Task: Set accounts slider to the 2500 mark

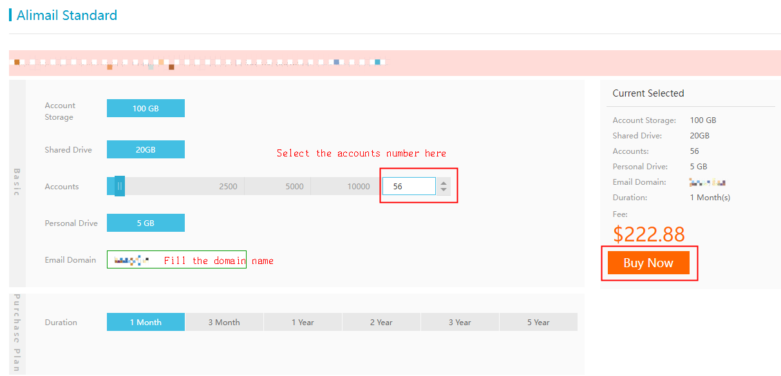Action: coord(228,187)
